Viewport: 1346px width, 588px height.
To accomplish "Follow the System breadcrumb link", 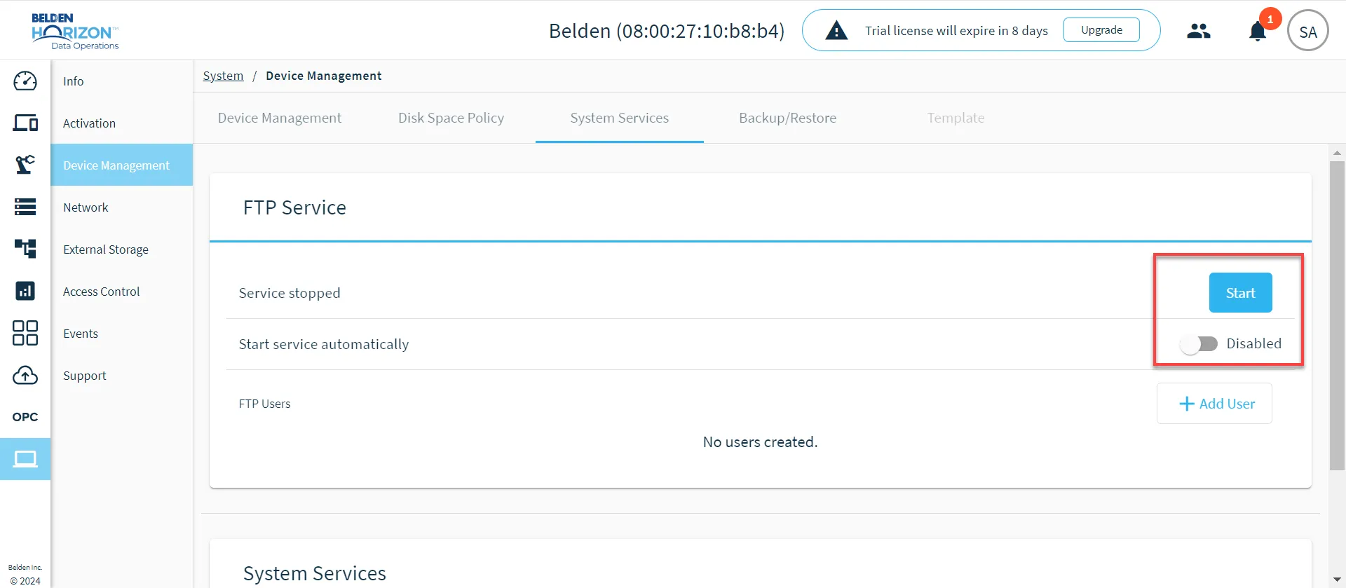I will tap(223, 76).
